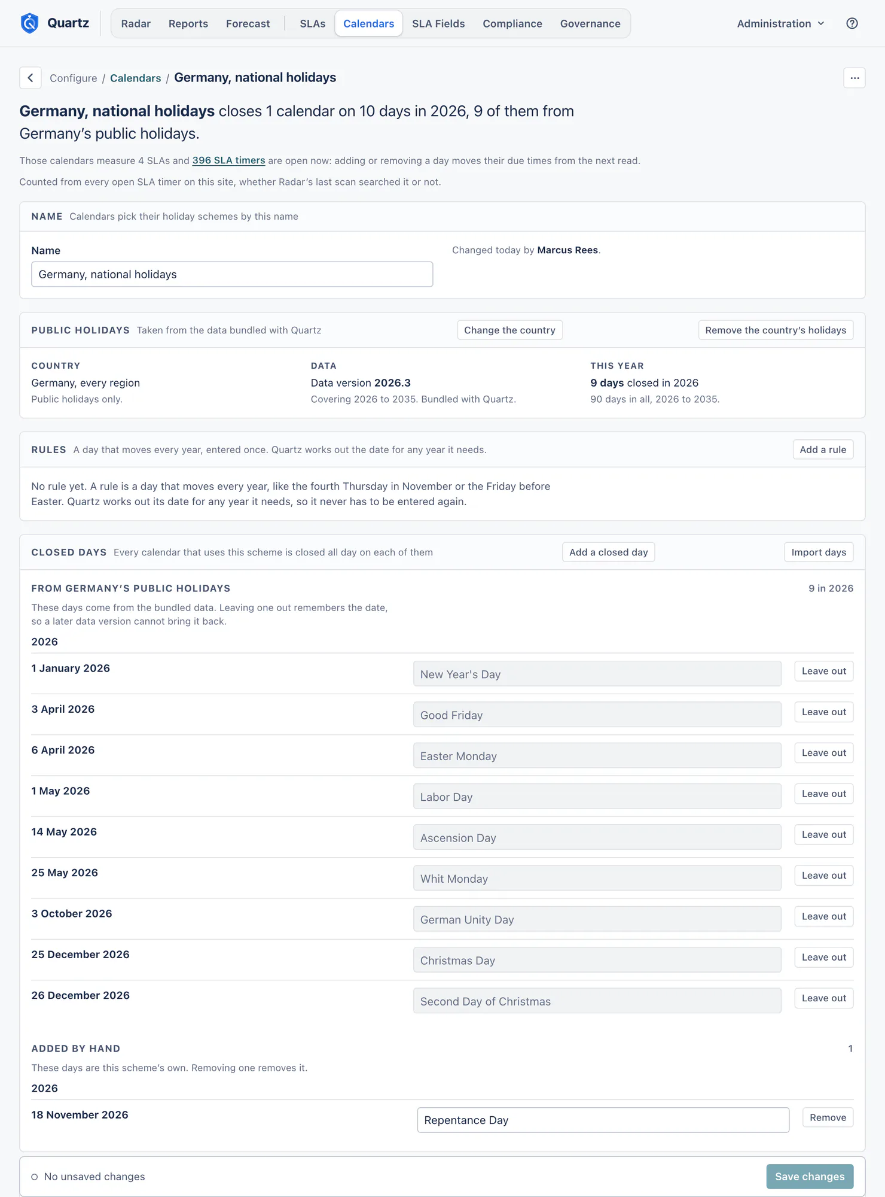Click the Calendars breadcrumb link

pos(136,78)
